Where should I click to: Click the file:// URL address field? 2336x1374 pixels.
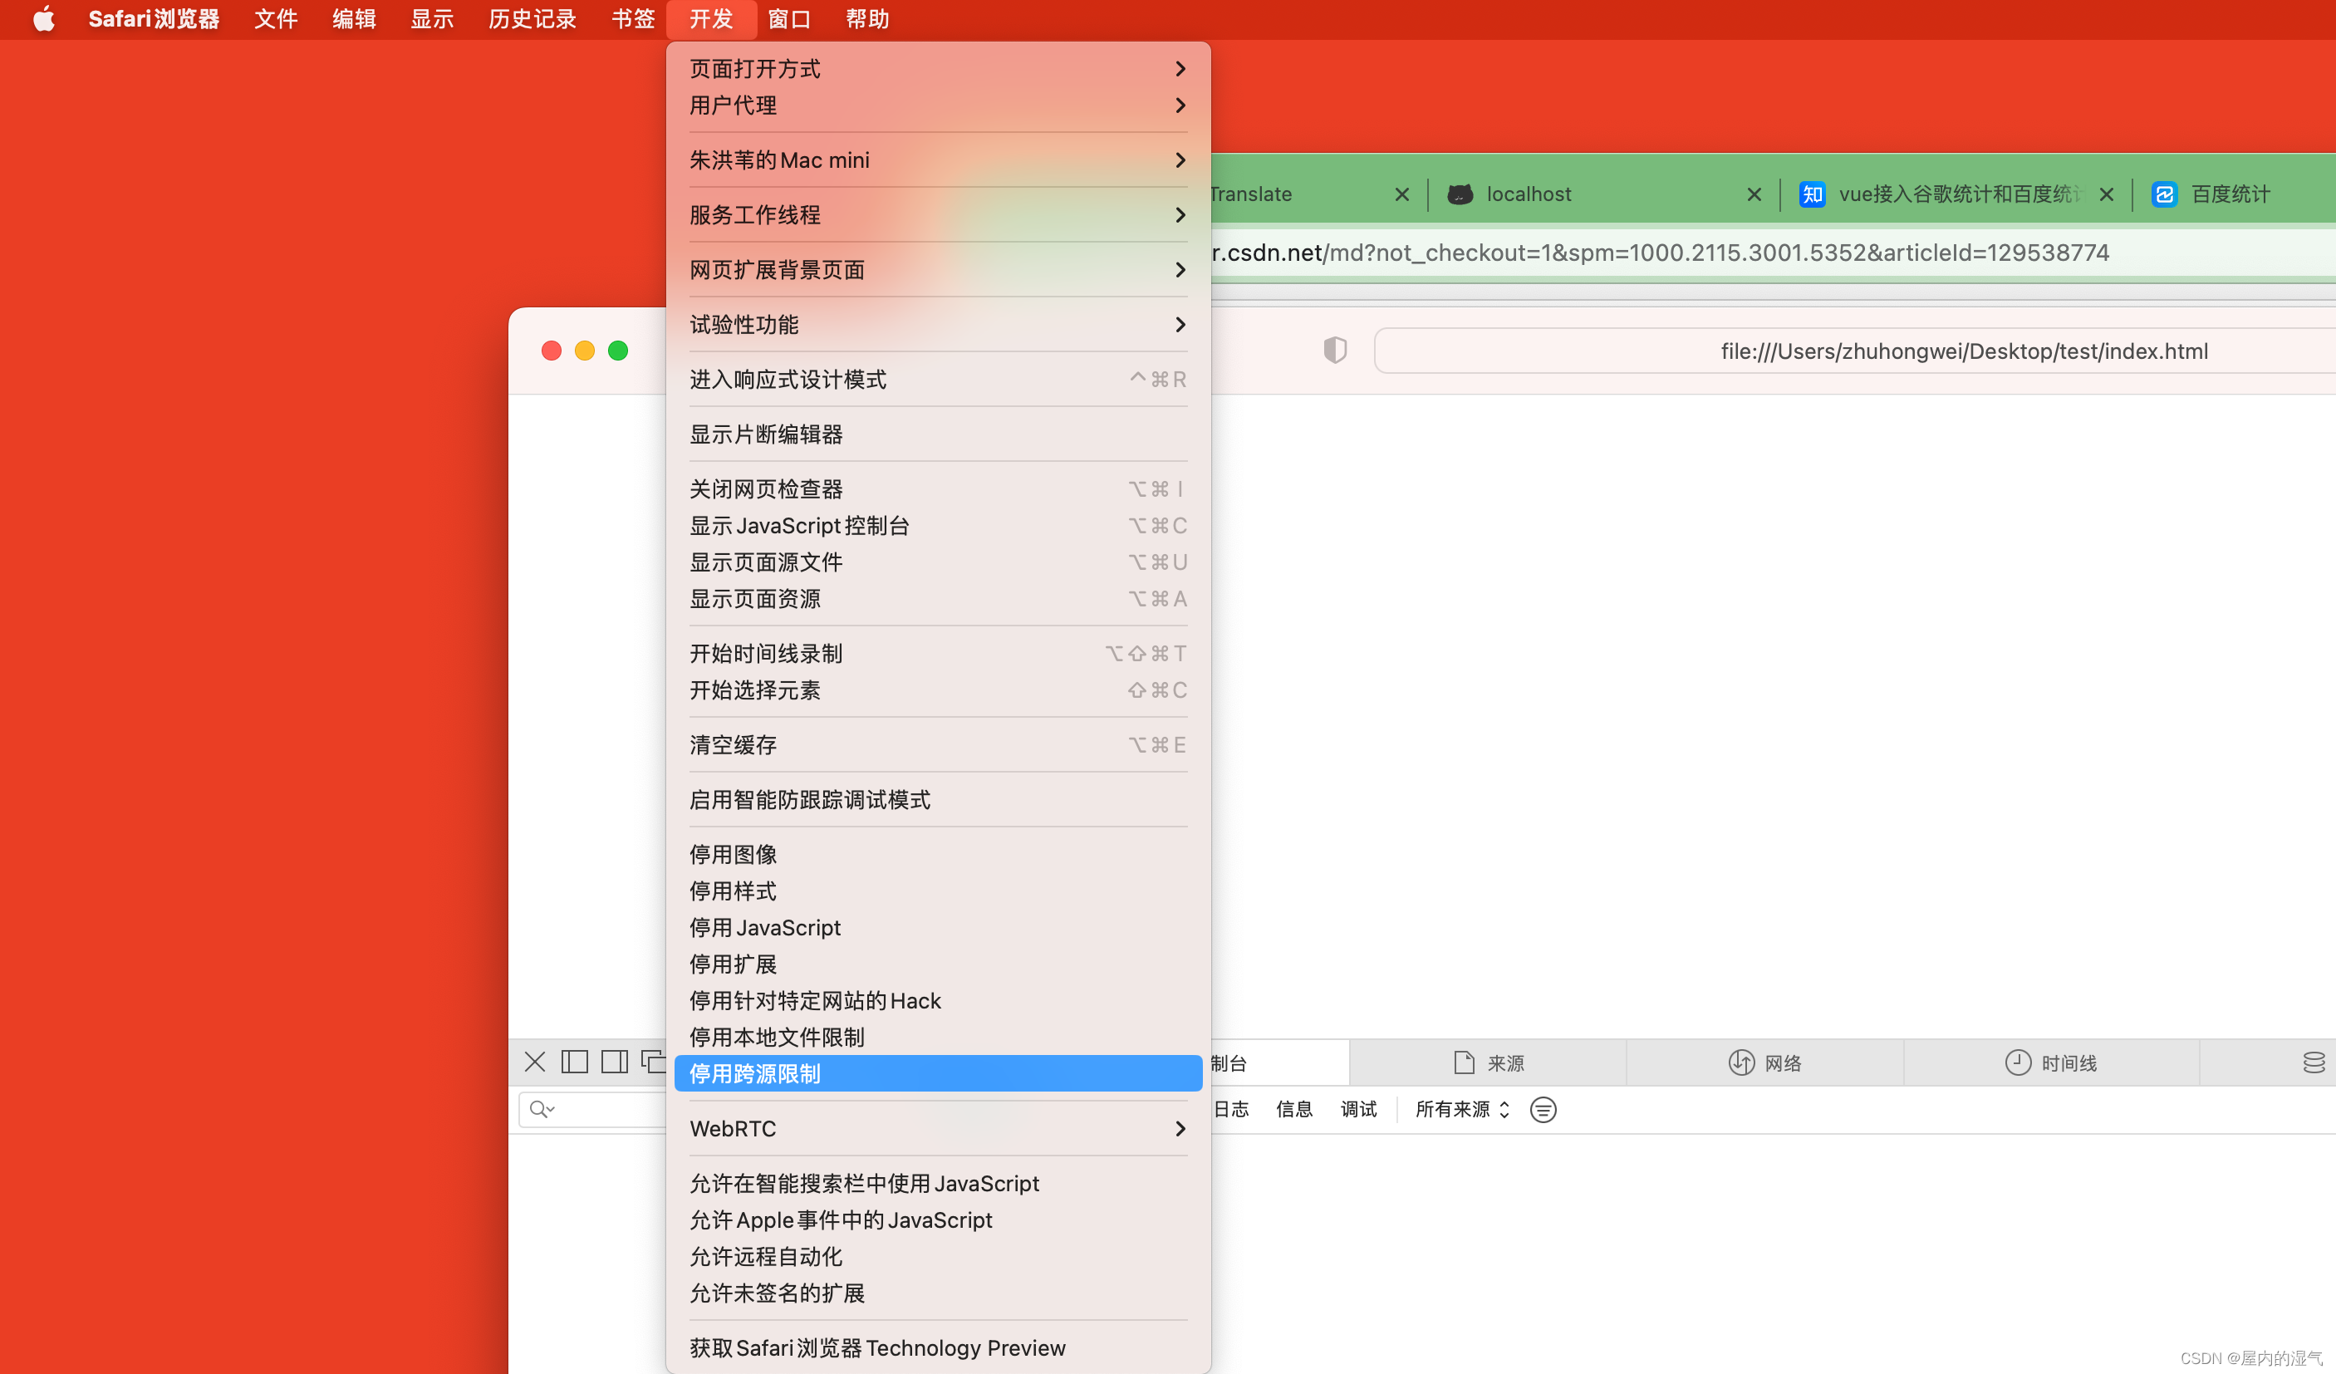1963,351
